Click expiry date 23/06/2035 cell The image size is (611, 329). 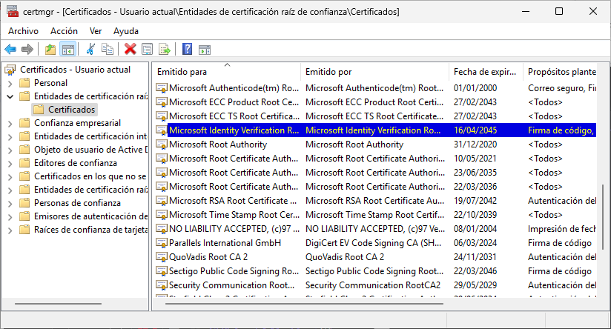pos(475,173)
